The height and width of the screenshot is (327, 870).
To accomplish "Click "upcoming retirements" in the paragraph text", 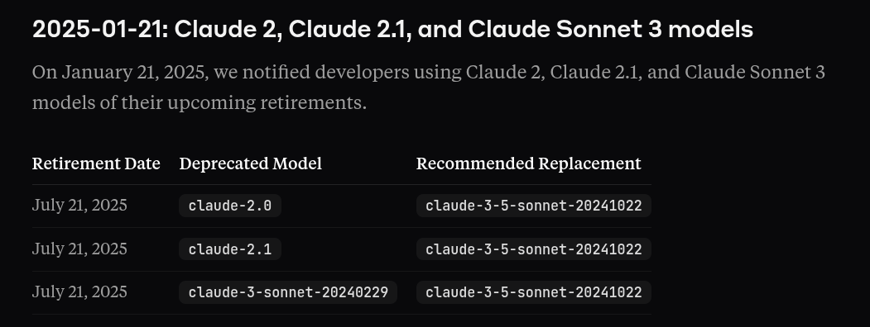I will (267, 103).
